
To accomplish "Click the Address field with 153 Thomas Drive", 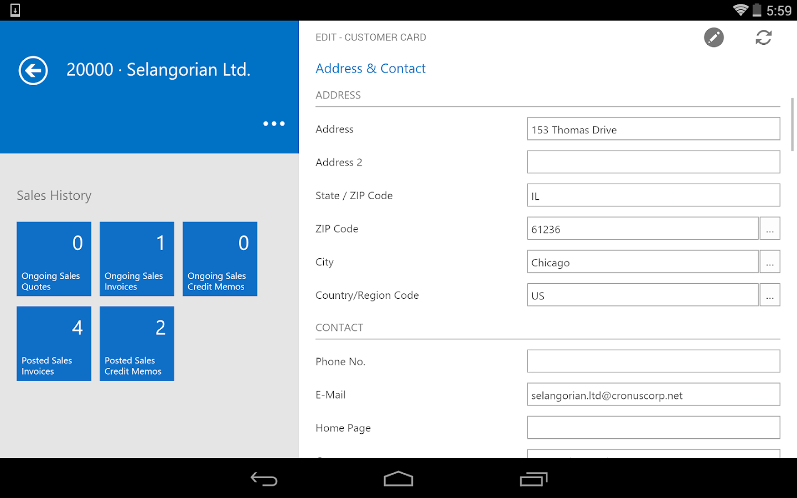I will tap(653, 129).
